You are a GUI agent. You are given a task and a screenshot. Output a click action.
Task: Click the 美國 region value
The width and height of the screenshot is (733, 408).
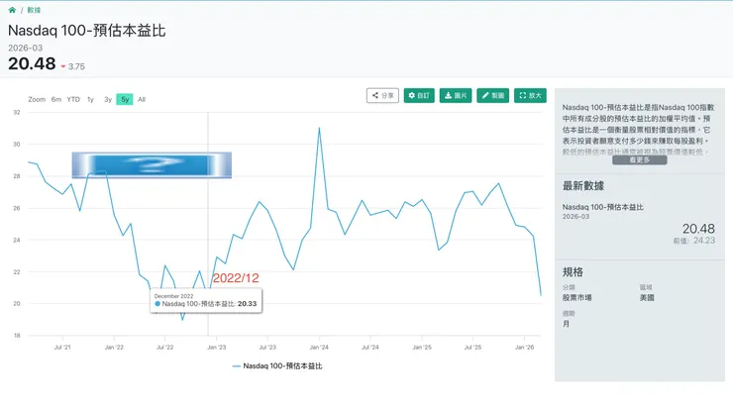pos(647,298)
